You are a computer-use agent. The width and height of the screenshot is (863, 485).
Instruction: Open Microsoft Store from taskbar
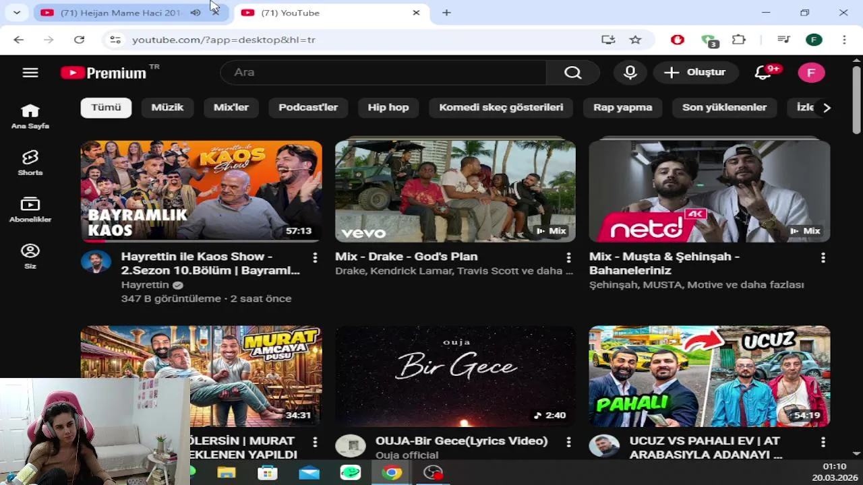pos(268,473)
